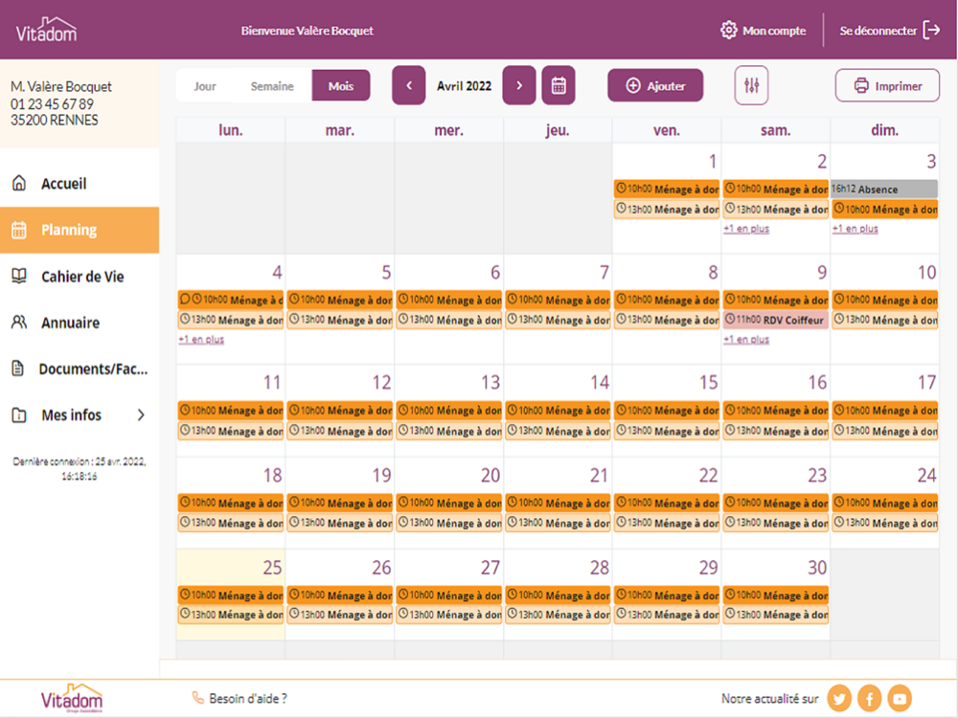Image resolution: width=958 pixels, height=718 pixels.
Task: Click the Se déconnecter logout arrow icon
Action: pos(931,30)
